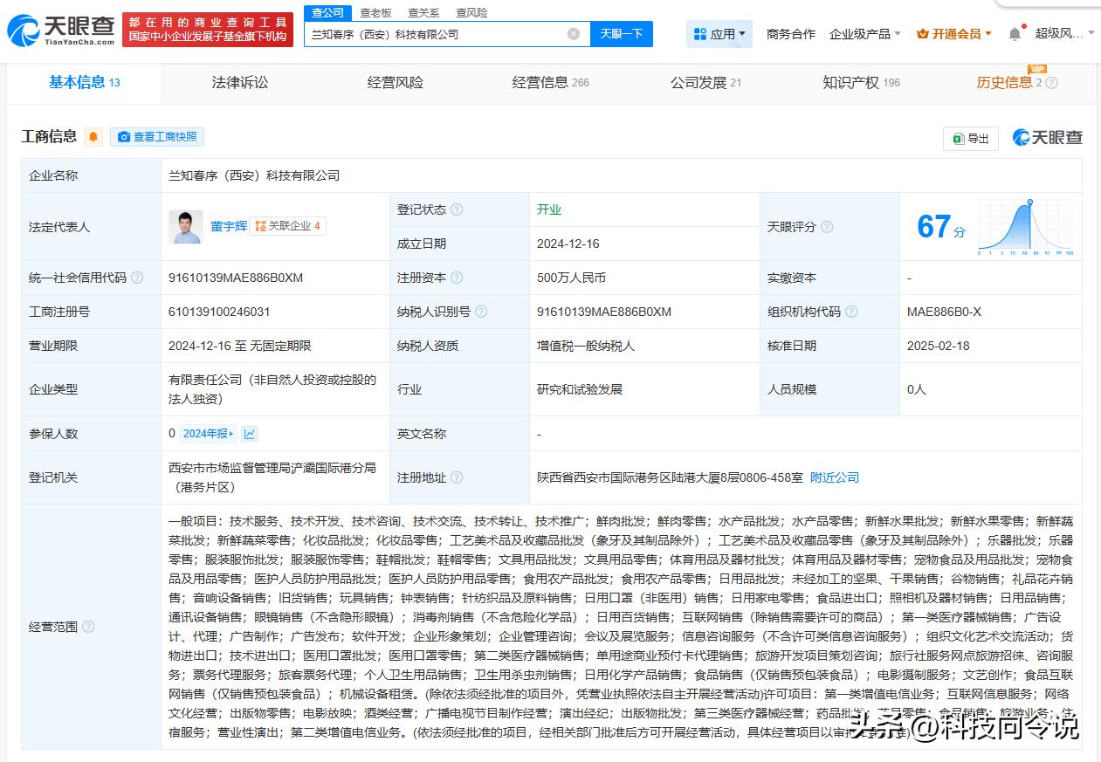Expand the 企业级产品 dropdown
Image resolution: width=1101 pixels, height=762 pixels.
pyautogui.click(x=865, y=34)
